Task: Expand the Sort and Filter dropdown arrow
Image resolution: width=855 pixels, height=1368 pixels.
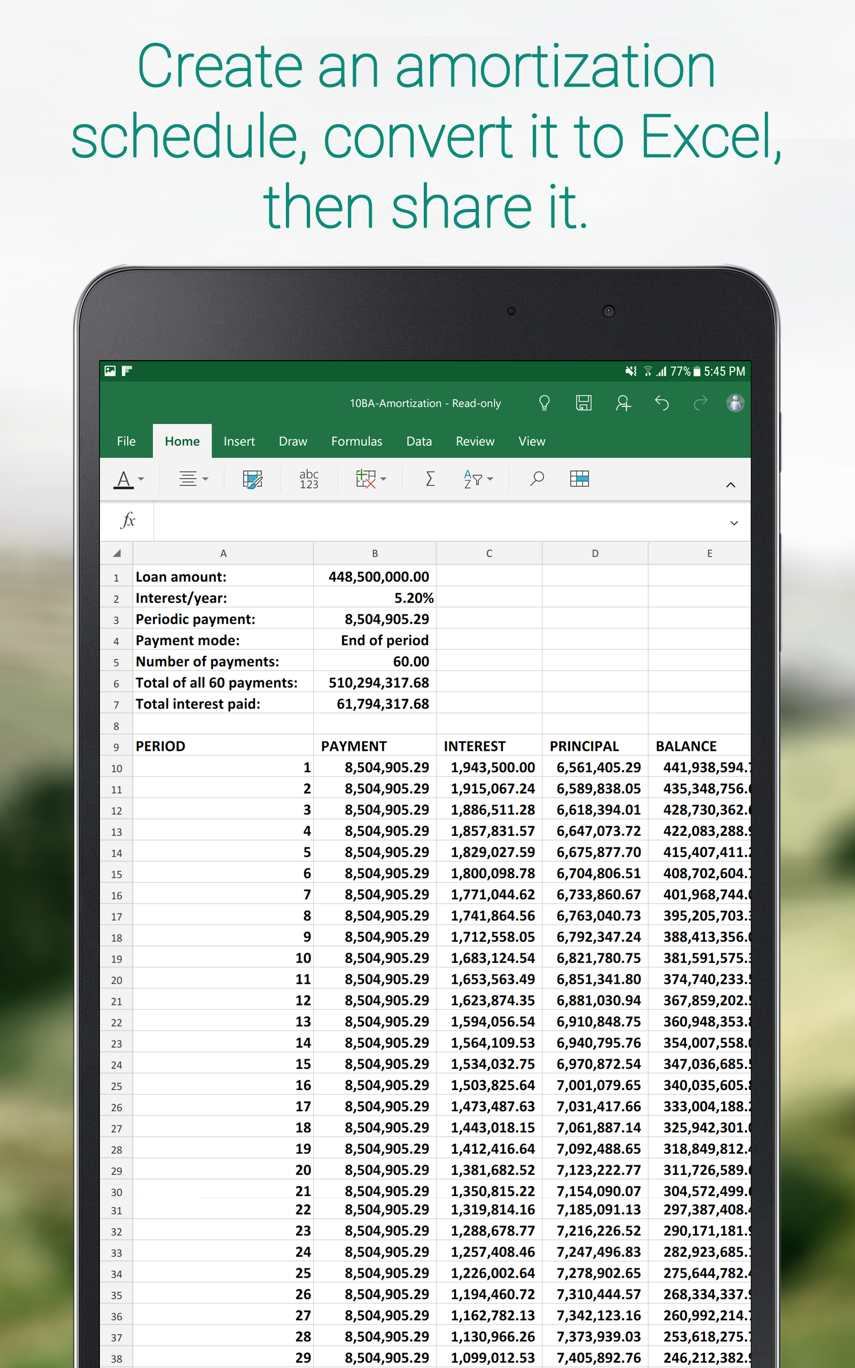Action: (490, 479)
